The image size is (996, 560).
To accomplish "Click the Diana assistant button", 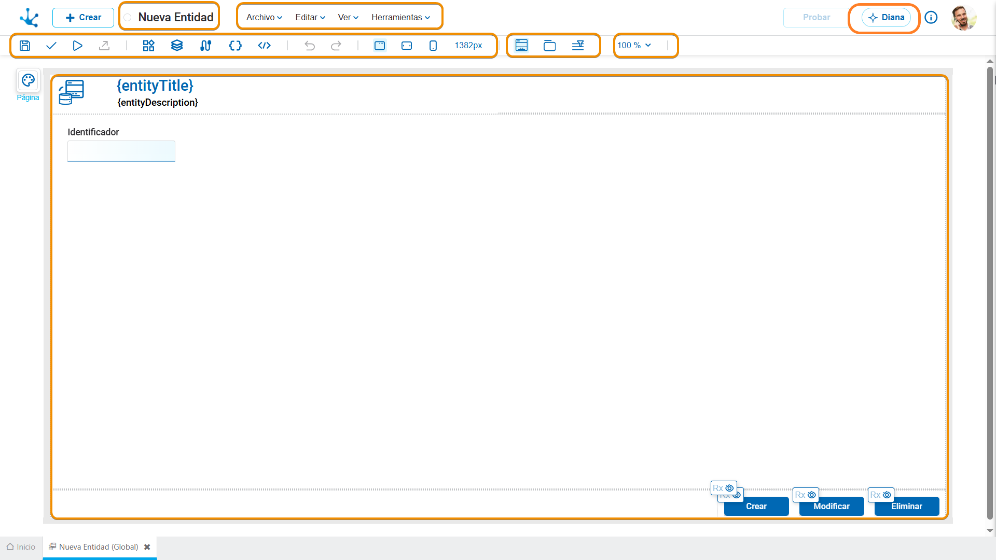I will click(x=886, y=18).
